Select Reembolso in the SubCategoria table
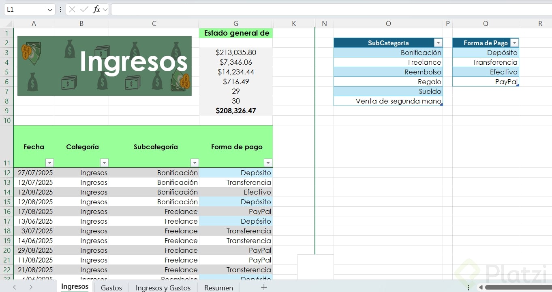This screenshot has height=292, width=552. tap(388, 72)
